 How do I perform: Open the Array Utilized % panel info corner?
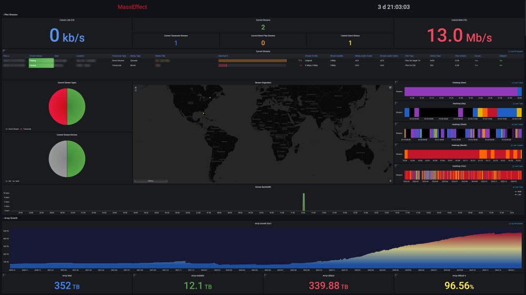tap(396, 275)
